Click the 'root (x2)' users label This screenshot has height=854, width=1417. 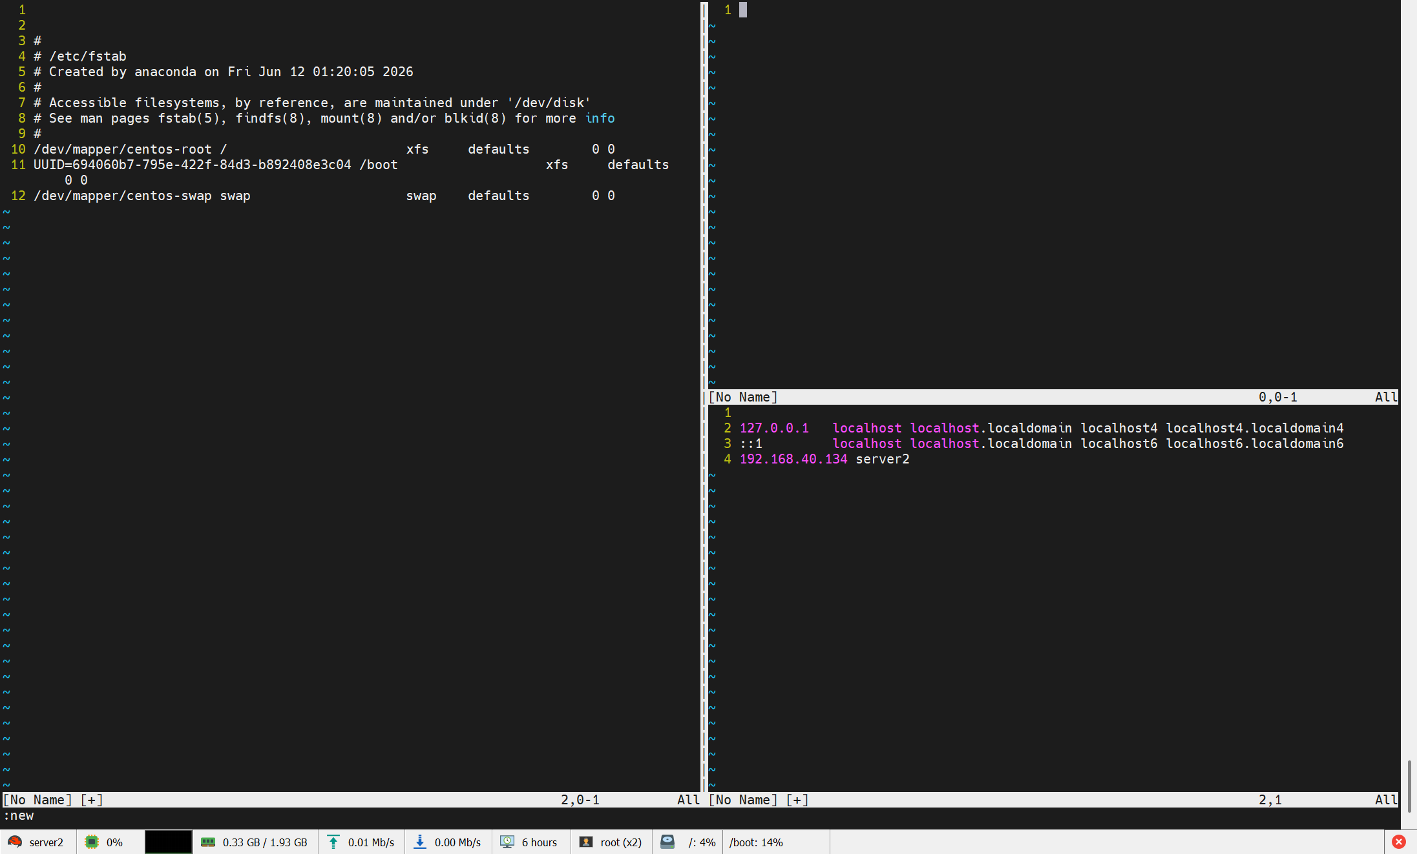[621, 842]
